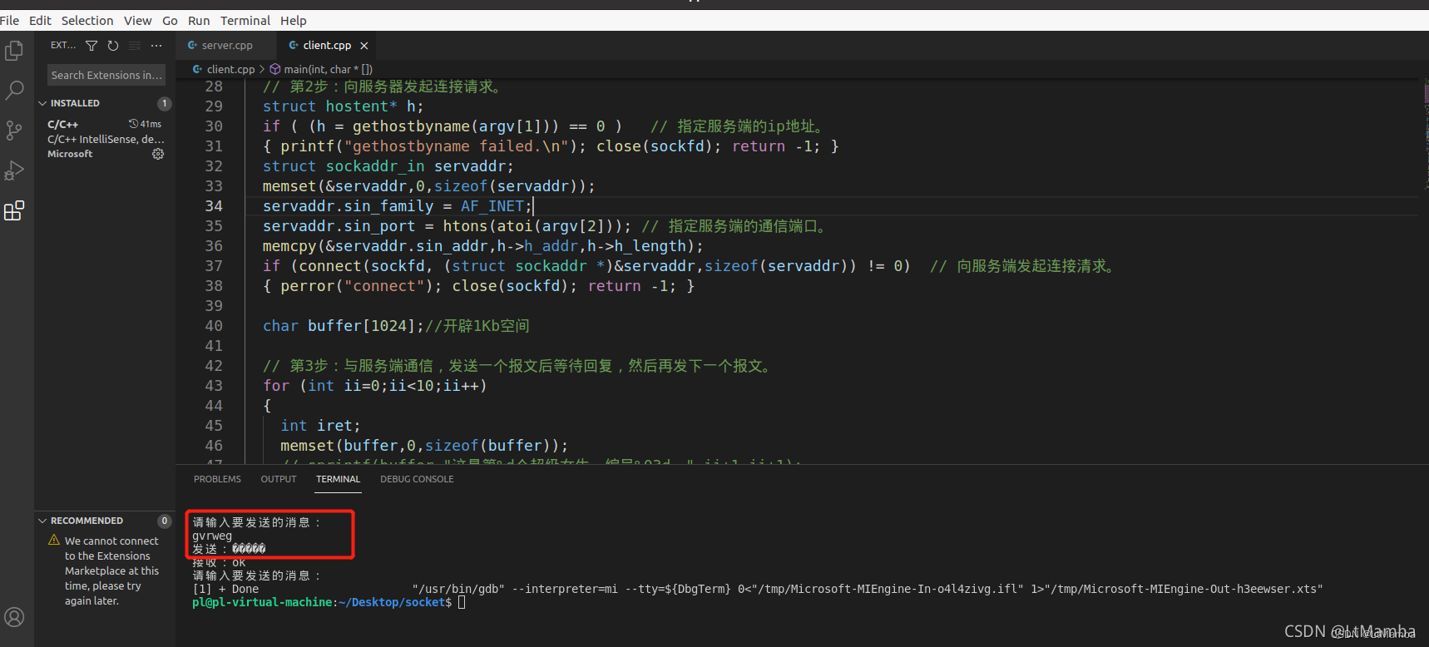The width and height of the screenshot is (1429, 647).
Task: Click 'struct hostent* h;' code line
Action: (x=343, y=106)
